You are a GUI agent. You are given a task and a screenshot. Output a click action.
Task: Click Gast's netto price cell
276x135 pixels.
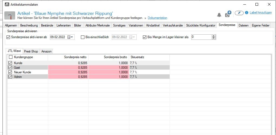(x=68, y=67)
